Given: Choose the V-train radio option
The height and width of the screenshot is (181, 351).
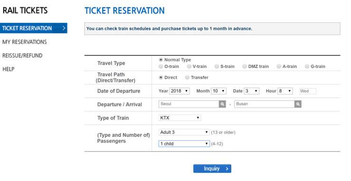Looking at the screenshot, I should pos(189,66).
